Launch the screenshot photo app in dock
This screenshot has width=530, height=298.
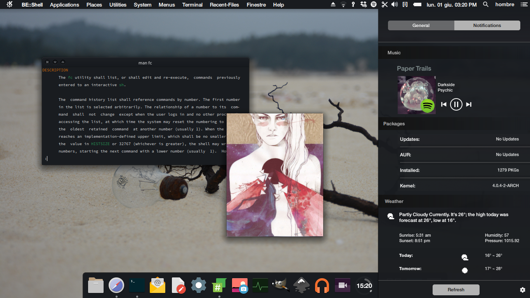click(240, 285)
